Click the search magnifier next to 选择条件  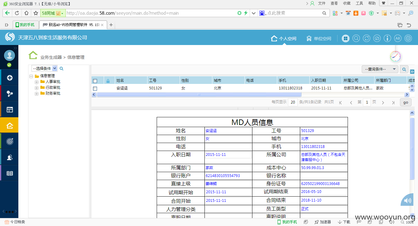point(62,69)
